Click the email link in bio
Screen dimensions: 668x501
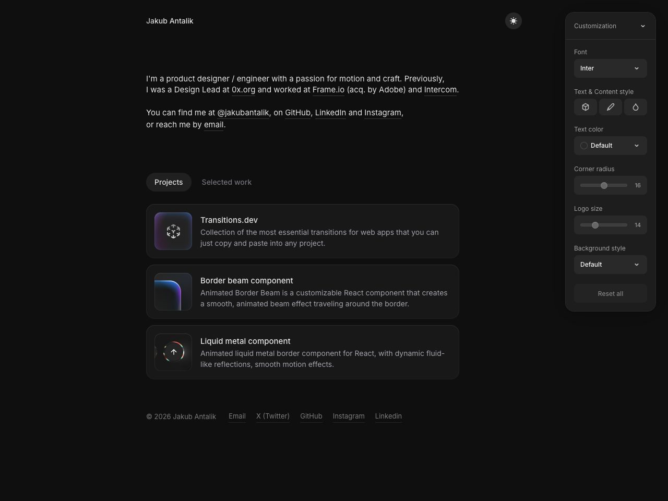[x=214, y=125]
